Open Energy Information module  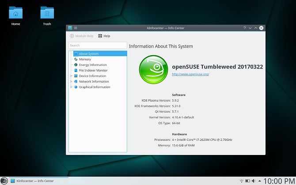[93, 65]
